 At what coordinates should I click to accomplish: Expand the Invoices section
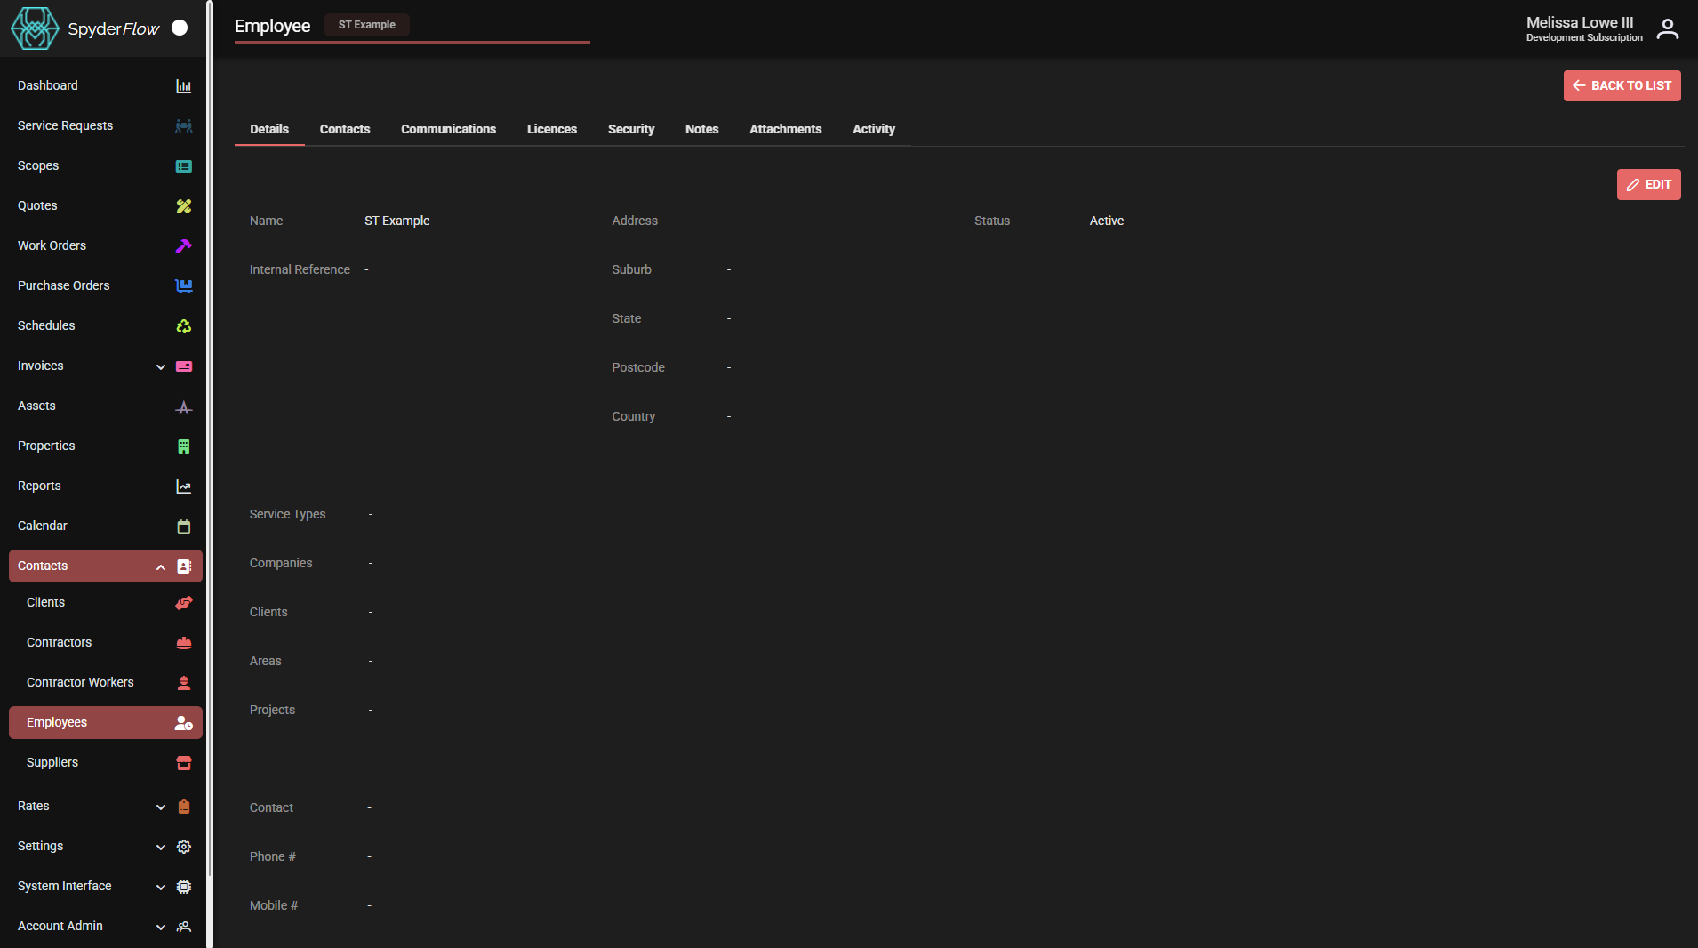(x=161, y=366)
